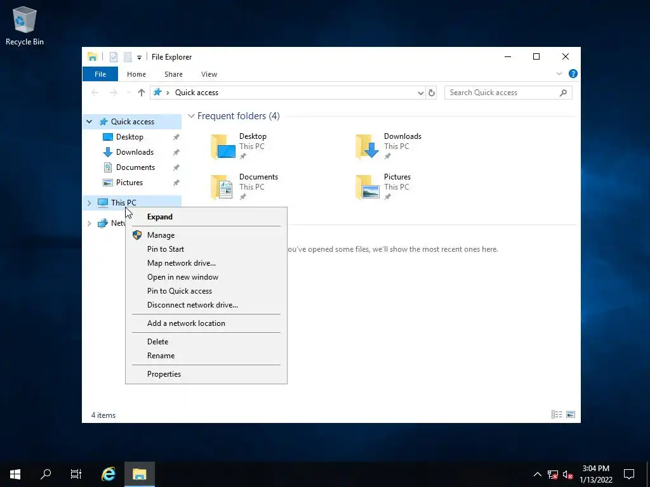Launch Internet Explorer from the taskbar

click(109, 474)
